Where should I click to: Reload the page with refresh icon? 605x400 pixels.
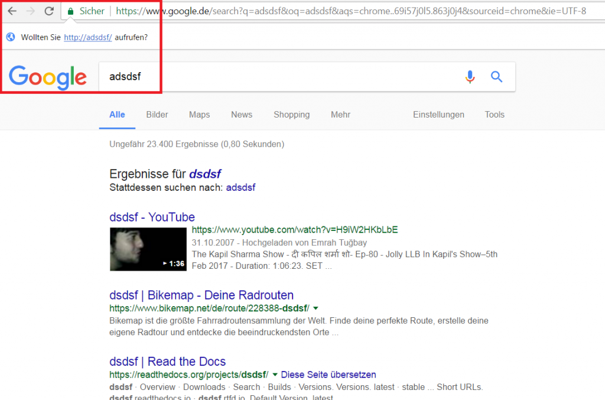[x=49, y=11]
